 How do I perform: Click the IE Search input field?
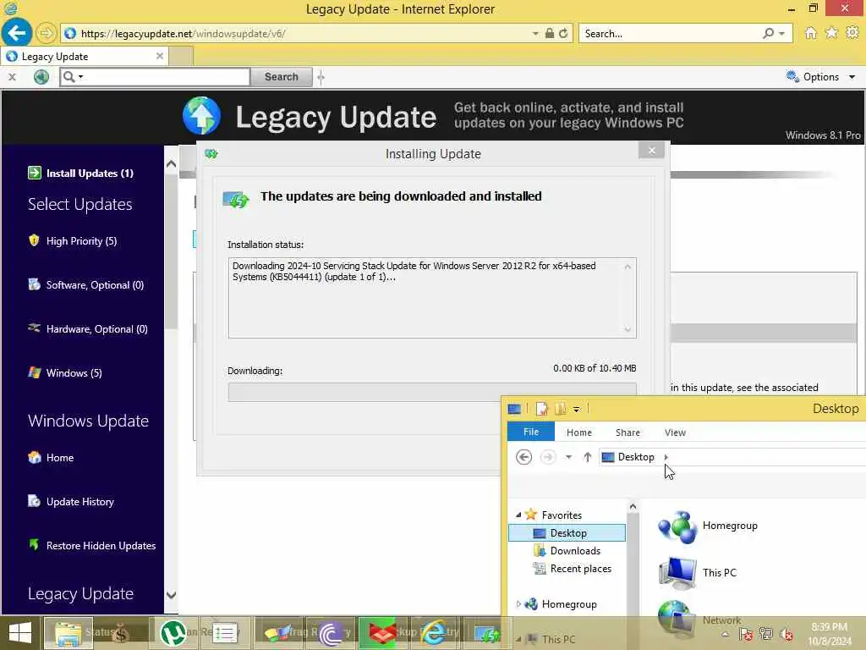click(670, 33)
